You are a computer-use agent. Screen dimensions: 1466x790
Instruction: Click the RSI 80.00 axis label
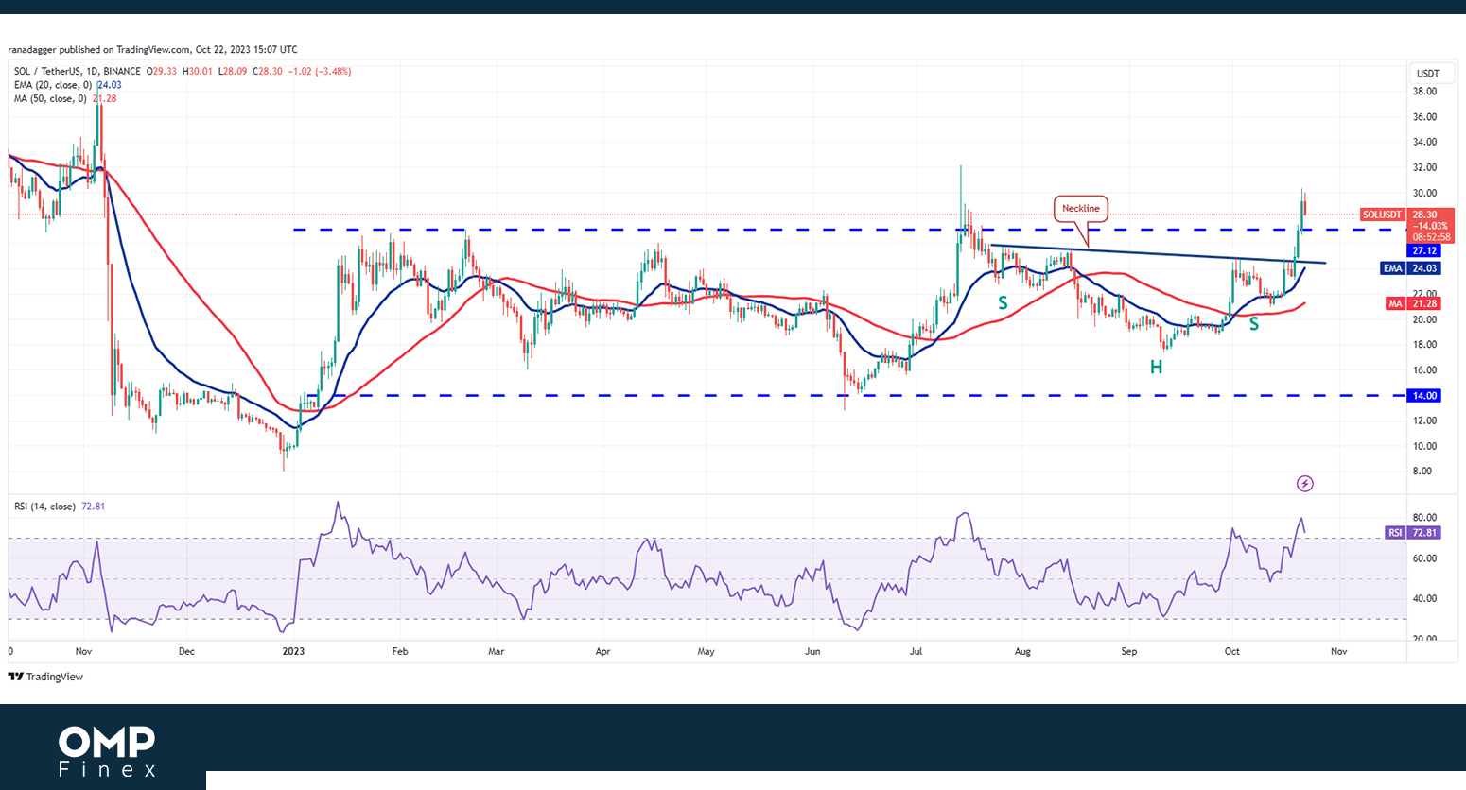pyautogui.click(x=1424, y=518)
